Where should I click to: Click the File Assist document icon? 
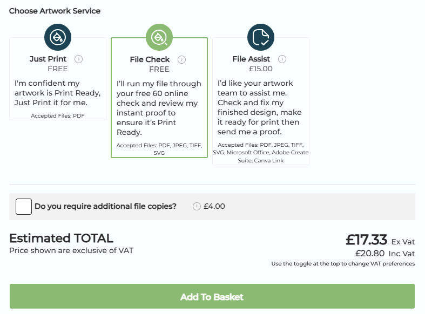(x=261, y=37)
